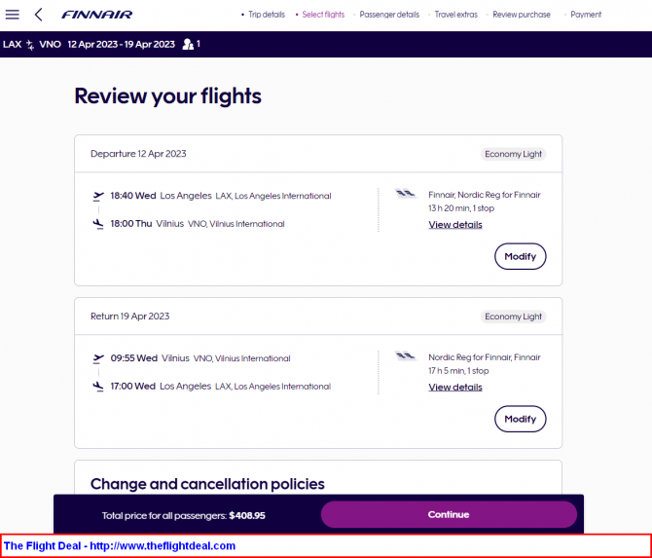
Task: Click the takeoff icon beside 18:40 Wed
Action: 98,196
